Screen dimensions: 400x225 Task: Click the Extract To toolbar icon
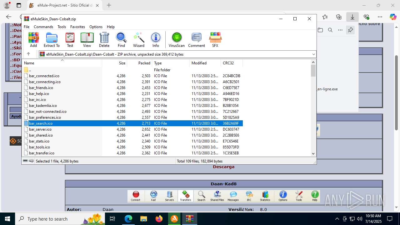[52, 40]
